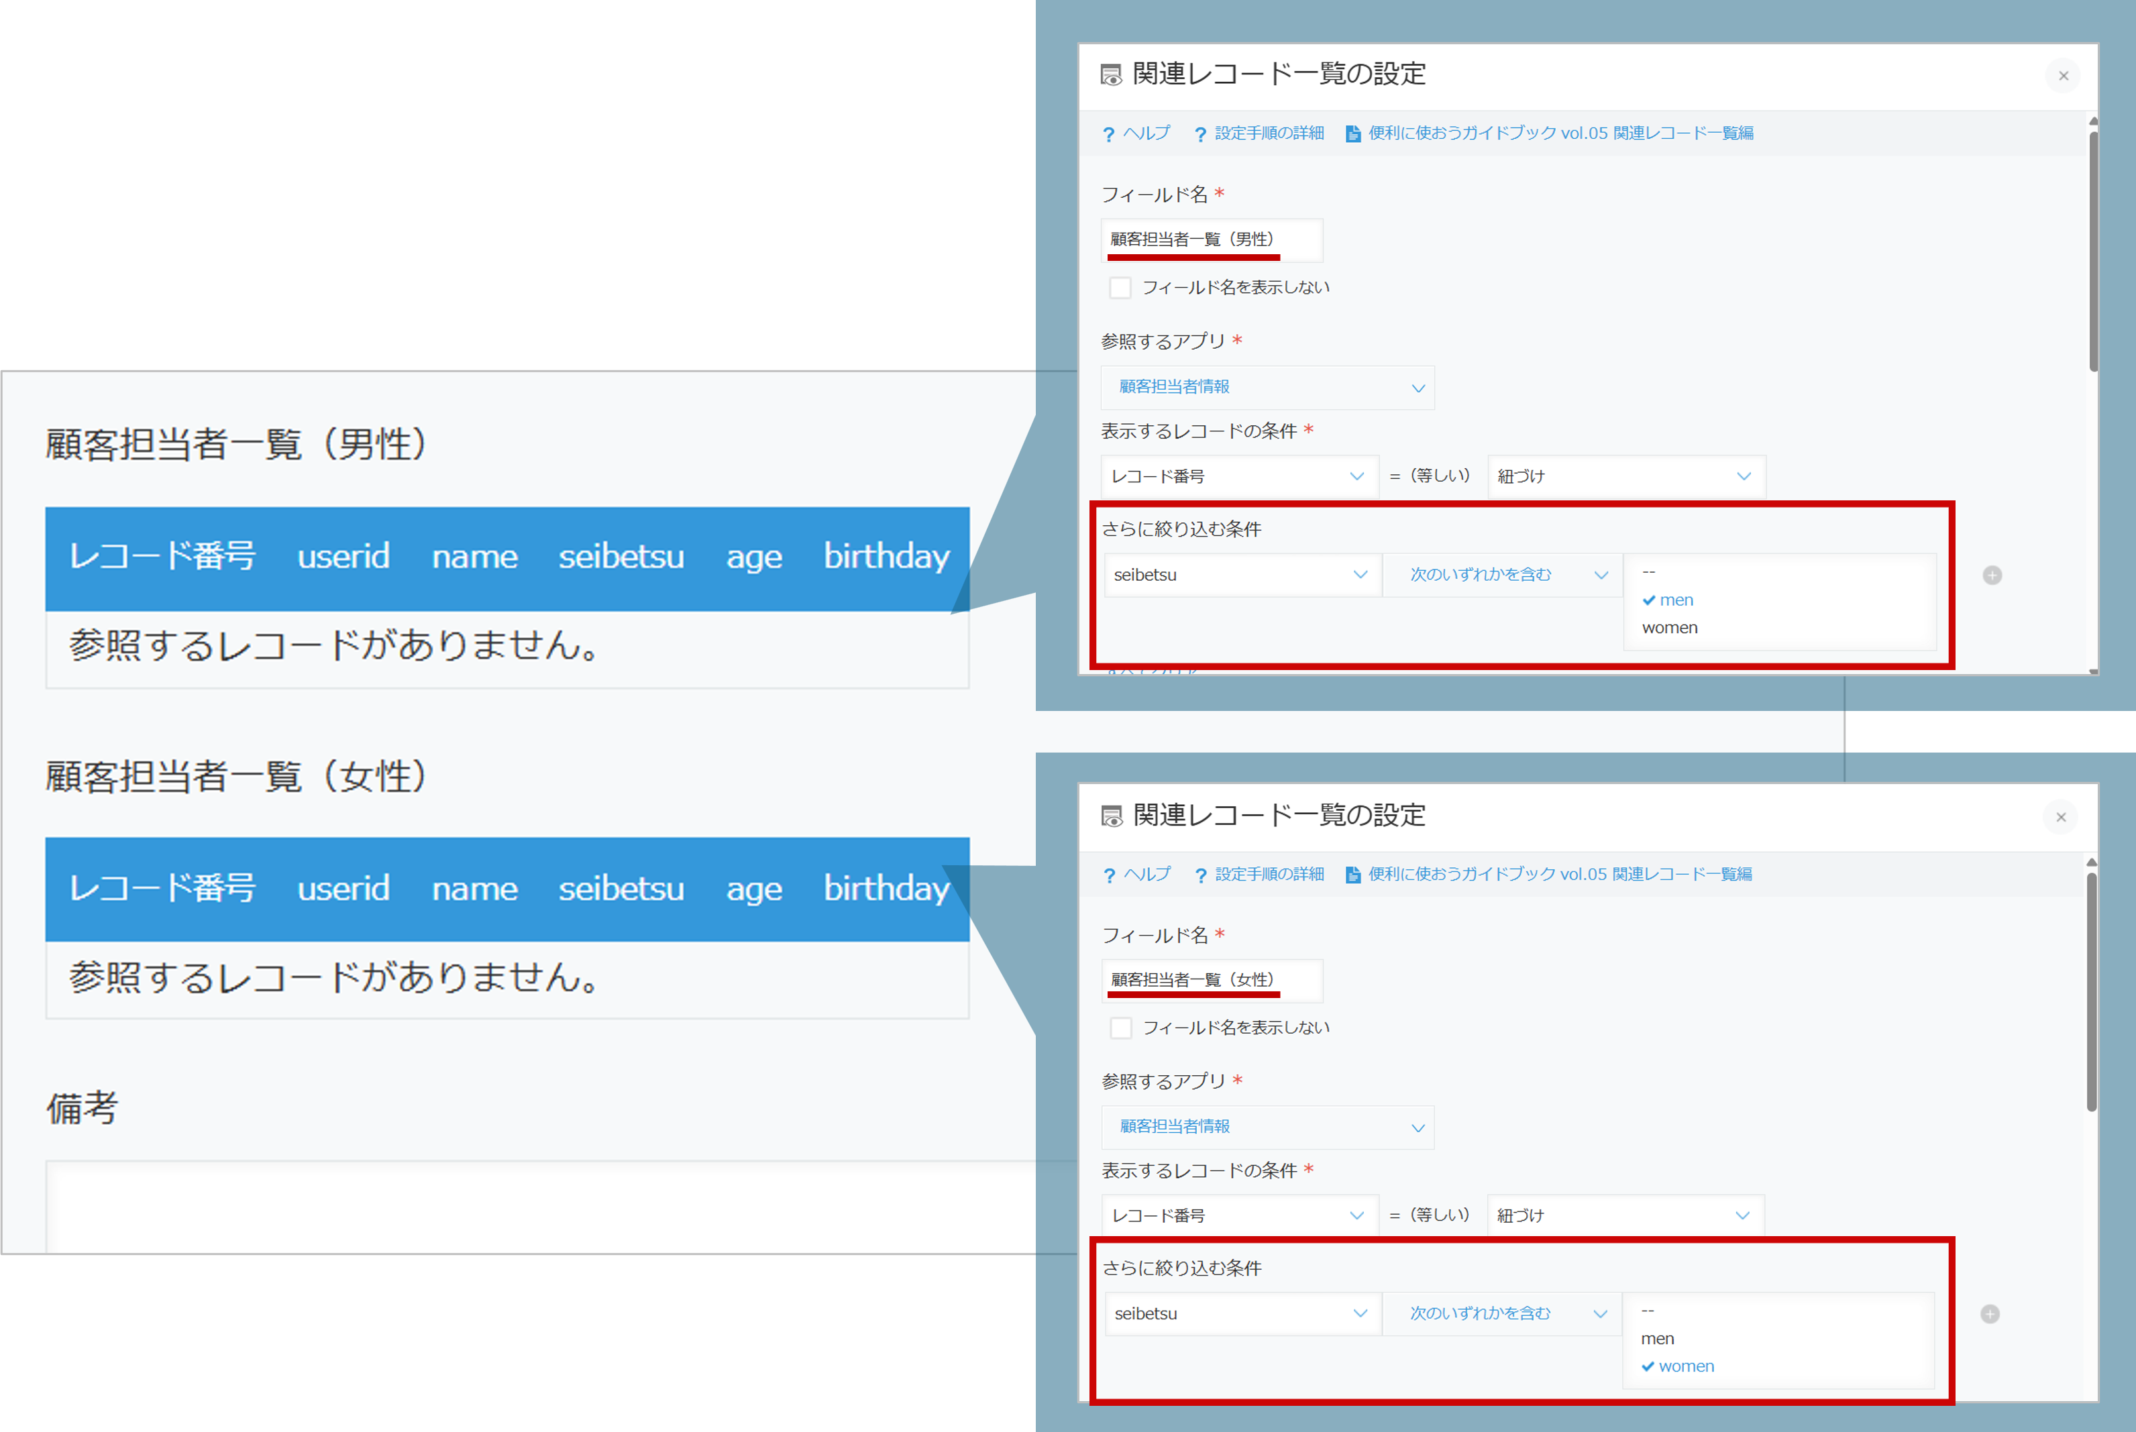Image resolution: width=2136 pixels, height=1432 pixels.
Task: Click 顧客担当者一覧（男性） form heading
Action: coord(237,445)
